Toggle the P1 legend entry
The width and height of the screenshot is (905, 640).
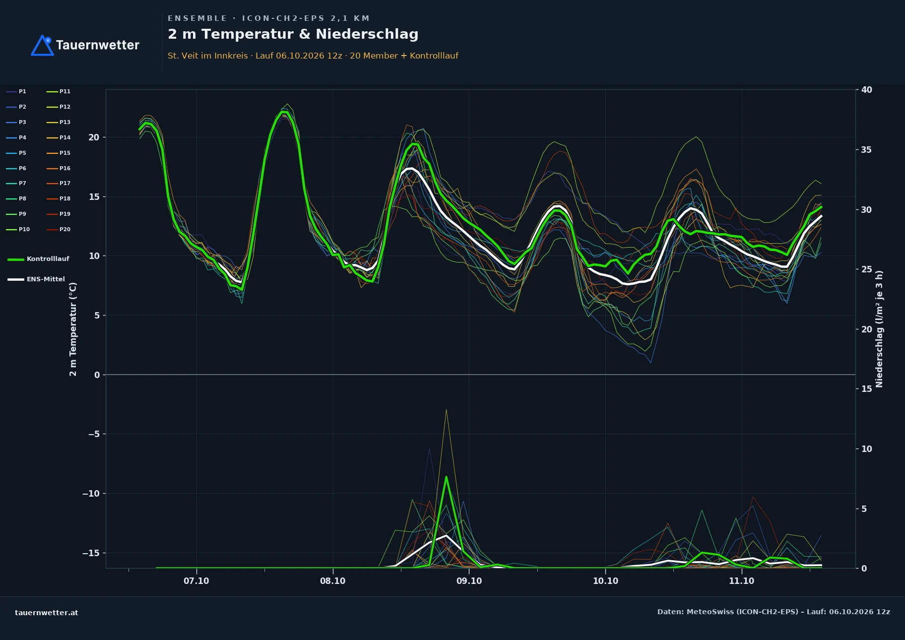16,91
